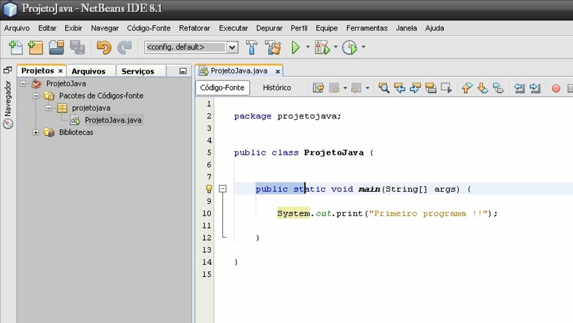Viewport: 573px width, 323px height.
Task: Build the project using the hammer icon
Action: tap(252, 47)
